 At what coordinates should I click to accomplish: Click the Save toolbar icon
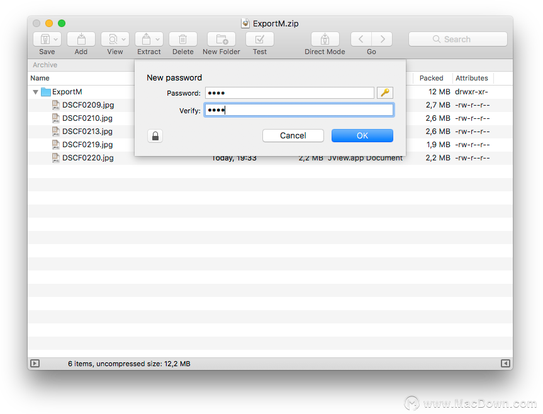pyautogui.click(x=45, y=39)
